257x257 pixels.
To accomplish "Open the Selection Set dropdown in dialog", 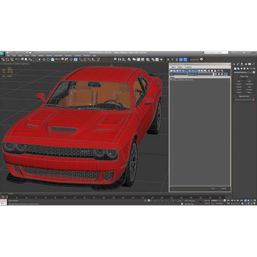I will click(x=205, y=74).
